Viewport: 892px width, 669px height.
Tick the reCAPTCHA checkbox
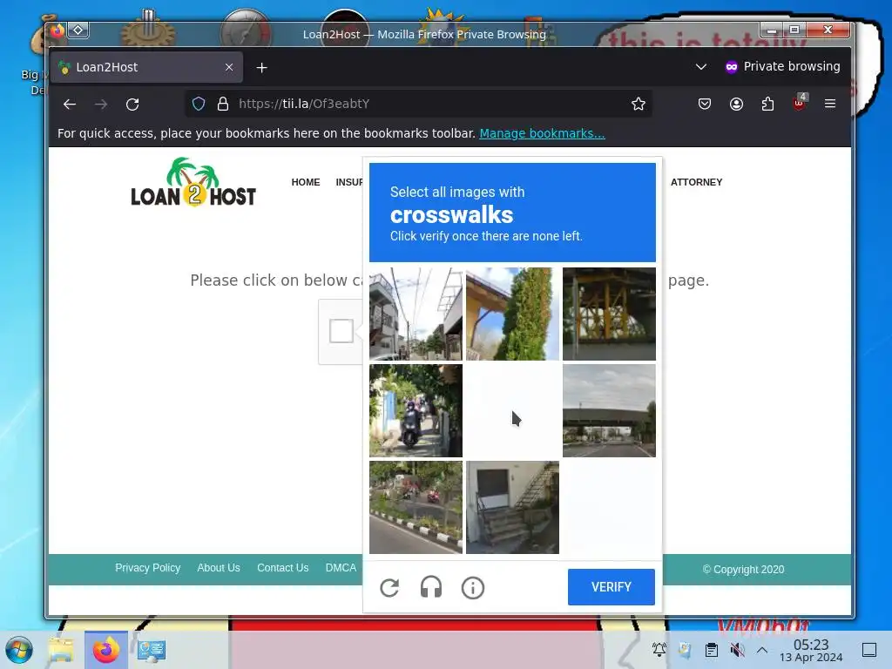(341, 330)
